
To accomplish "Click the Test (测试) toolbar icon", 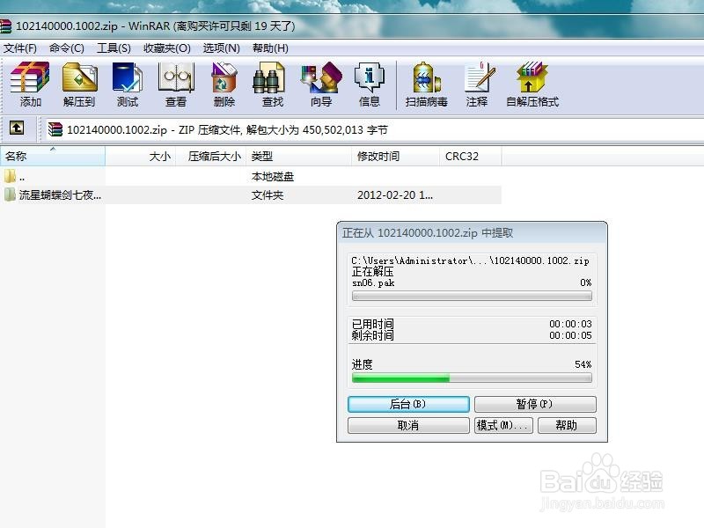I will click(x=128, y=84).
